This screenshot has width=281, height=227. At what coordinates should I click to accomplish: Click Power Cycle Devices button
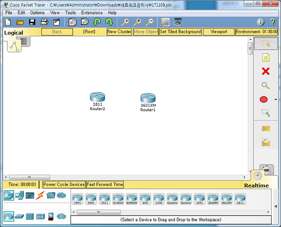[64, 184]
